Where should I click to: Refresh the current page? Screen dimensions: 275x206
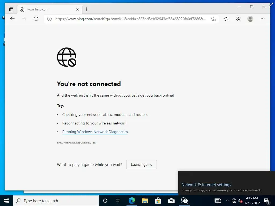pyautogui.click(x=36, y=19)
